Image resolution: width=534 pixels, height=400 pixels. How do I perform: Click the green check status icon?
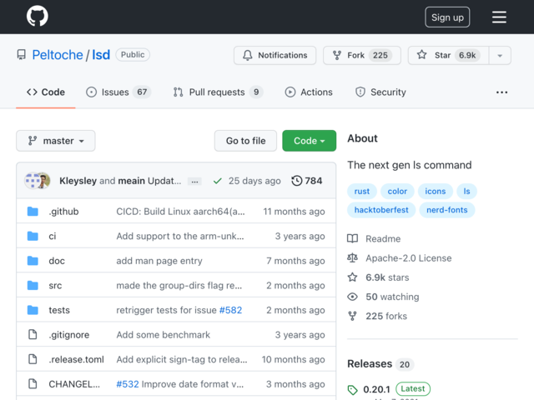tap(217, 181)
